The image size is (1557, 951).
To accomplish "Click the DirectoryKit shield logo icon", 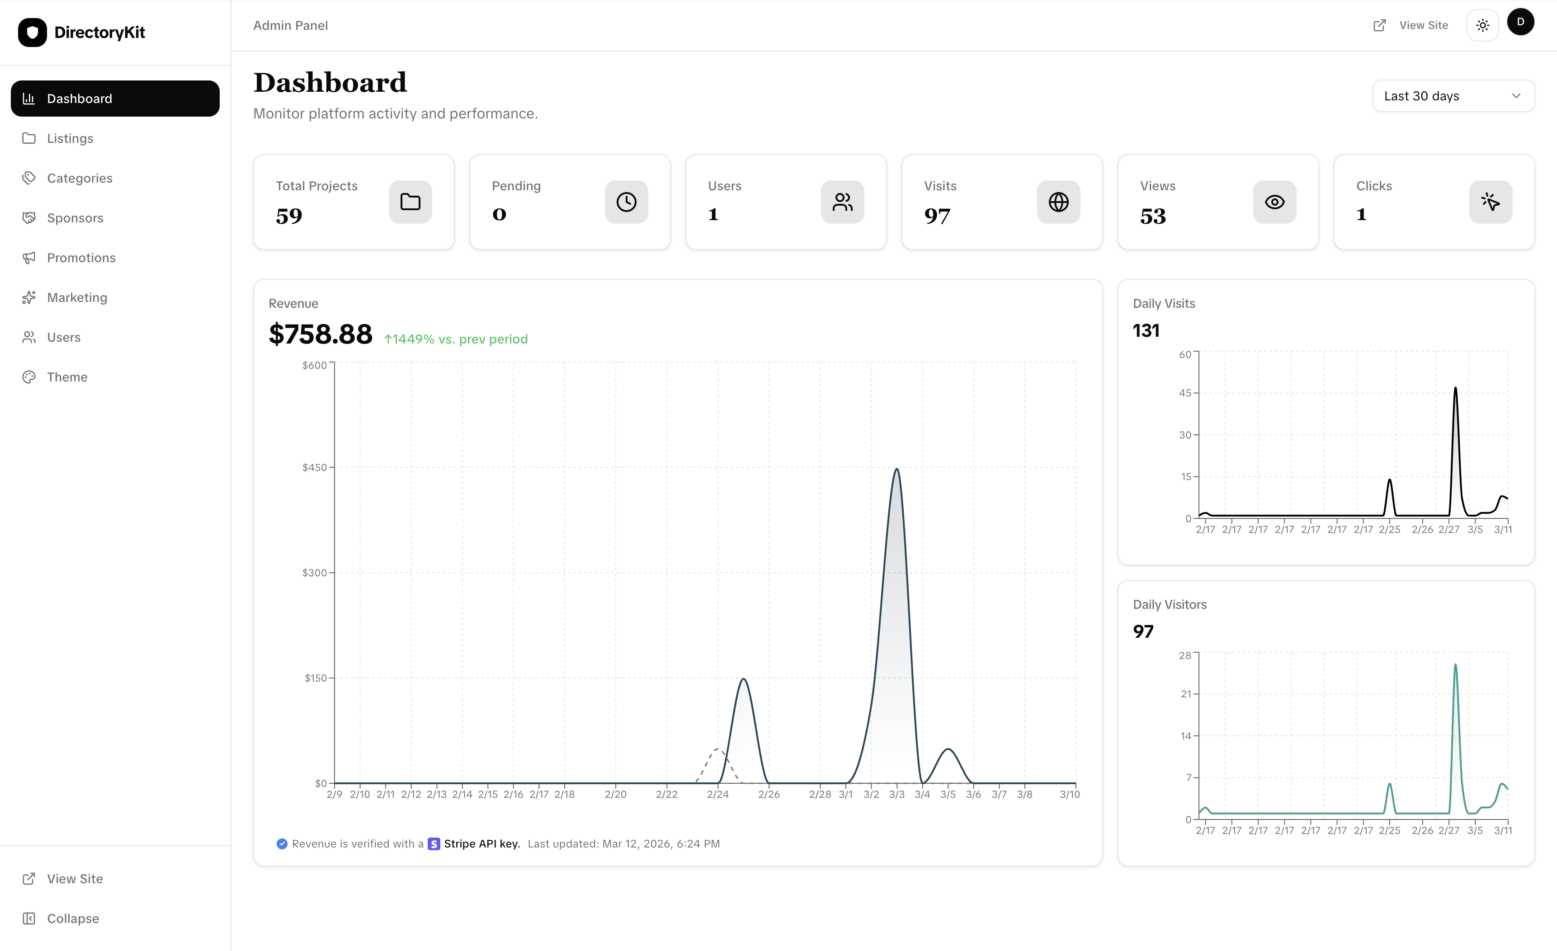I will (32, 32).
